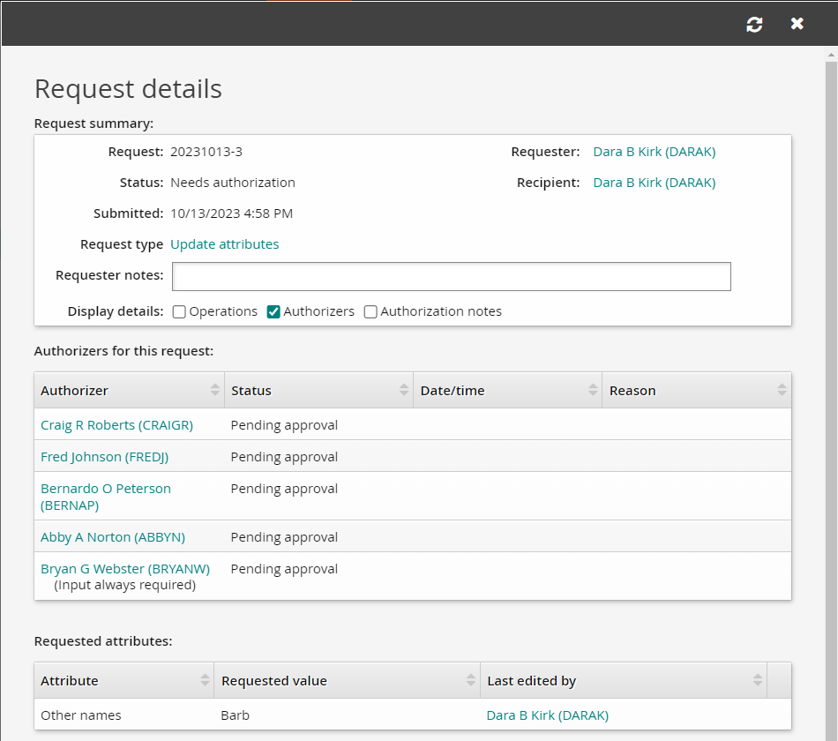The image size is (838, 741).
Task: Tick the Authorization notes checkbox
Action: point(370,311)
